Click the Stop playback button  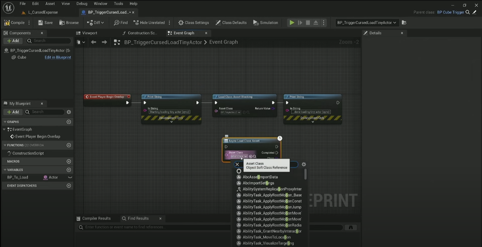tap(308, 23)
